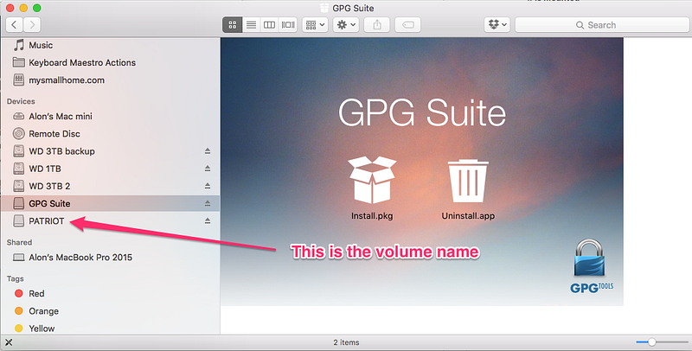
Task: Click the Share toolbar button
Action: (377, 25)
